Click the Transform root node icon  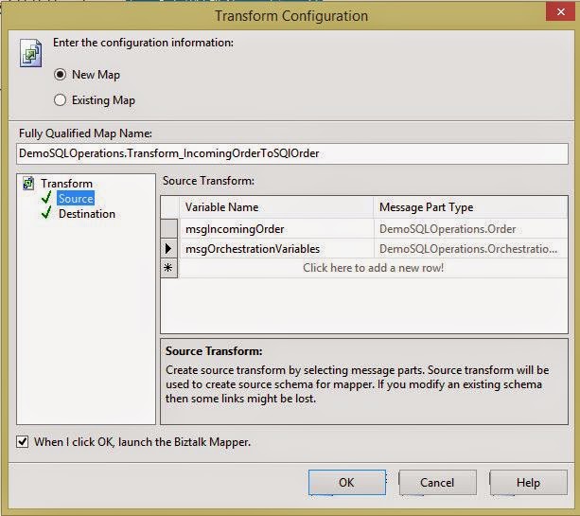28,184
